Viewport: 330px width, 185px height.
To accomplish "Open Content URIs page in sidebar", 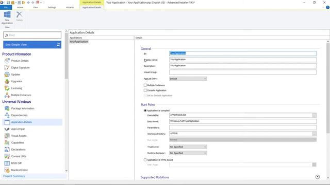I will (x=19, y=156).
